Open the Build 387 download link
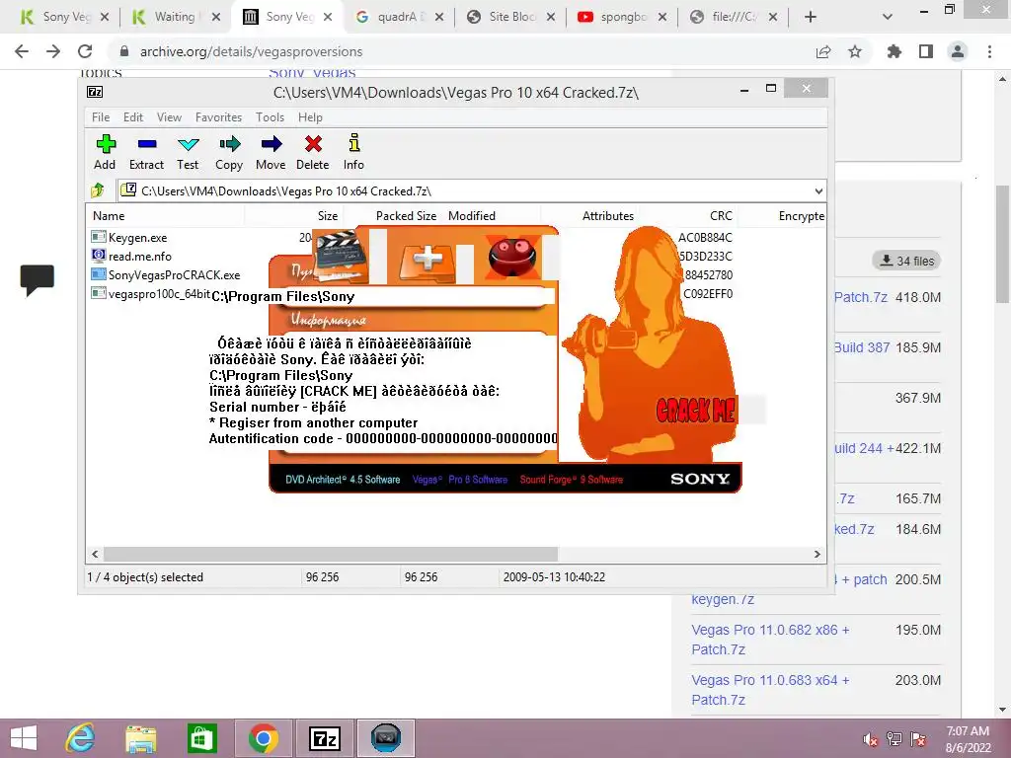The image size is (1011, 758). [x=862, y=347]
